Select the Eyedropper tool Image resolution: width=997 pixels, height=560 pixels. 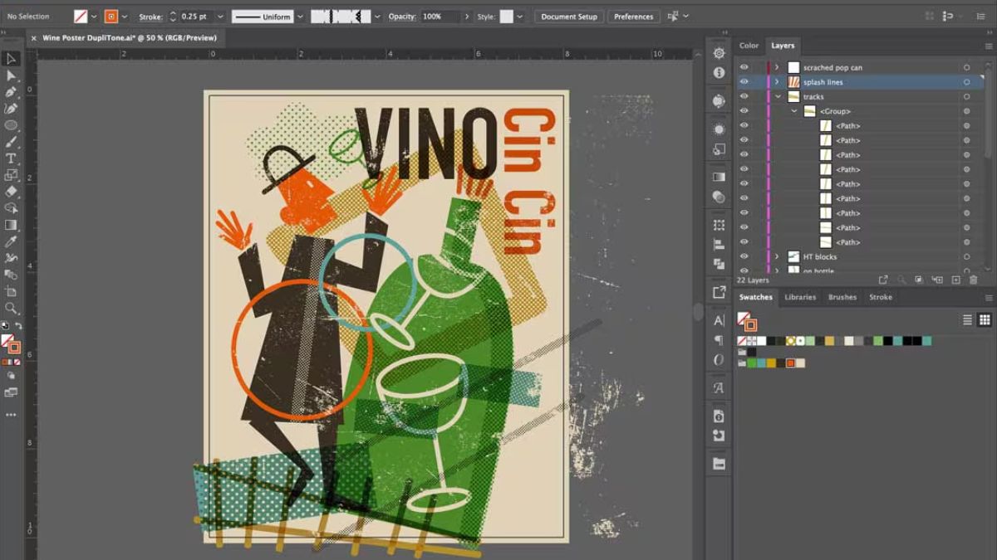(11, 241)
